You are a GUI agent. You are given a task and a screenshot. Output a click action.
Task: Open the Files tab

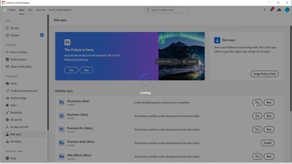30,10
